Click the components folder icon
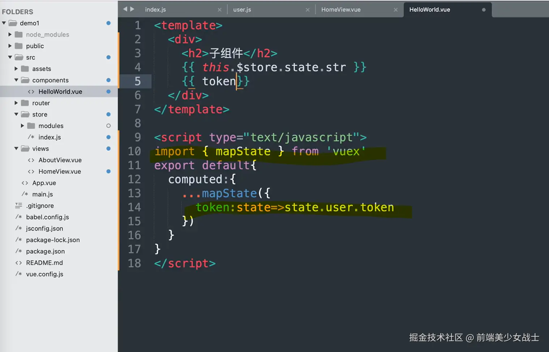 point(25,80)
